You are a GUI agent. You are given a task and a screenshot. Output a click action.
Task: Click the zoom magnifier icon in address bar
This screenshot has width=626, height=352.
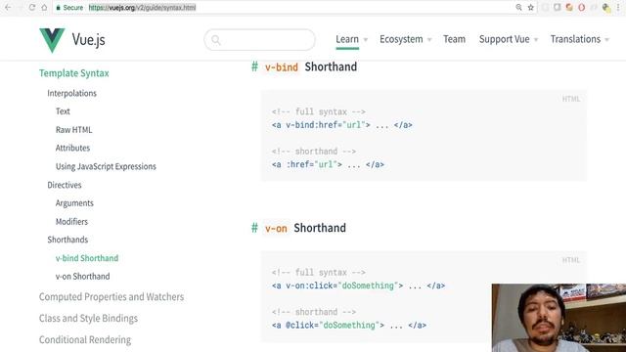[518, 7]
